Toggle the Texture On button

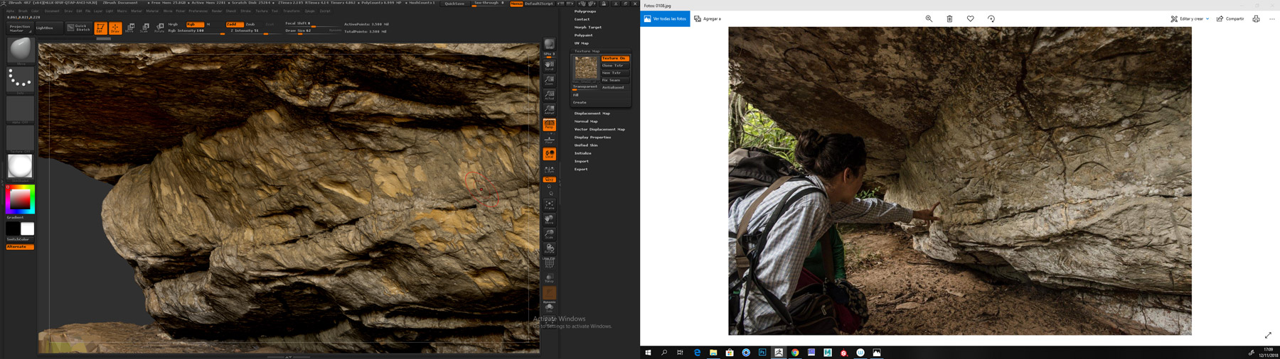pyautogui.click(x=615, y=58)
